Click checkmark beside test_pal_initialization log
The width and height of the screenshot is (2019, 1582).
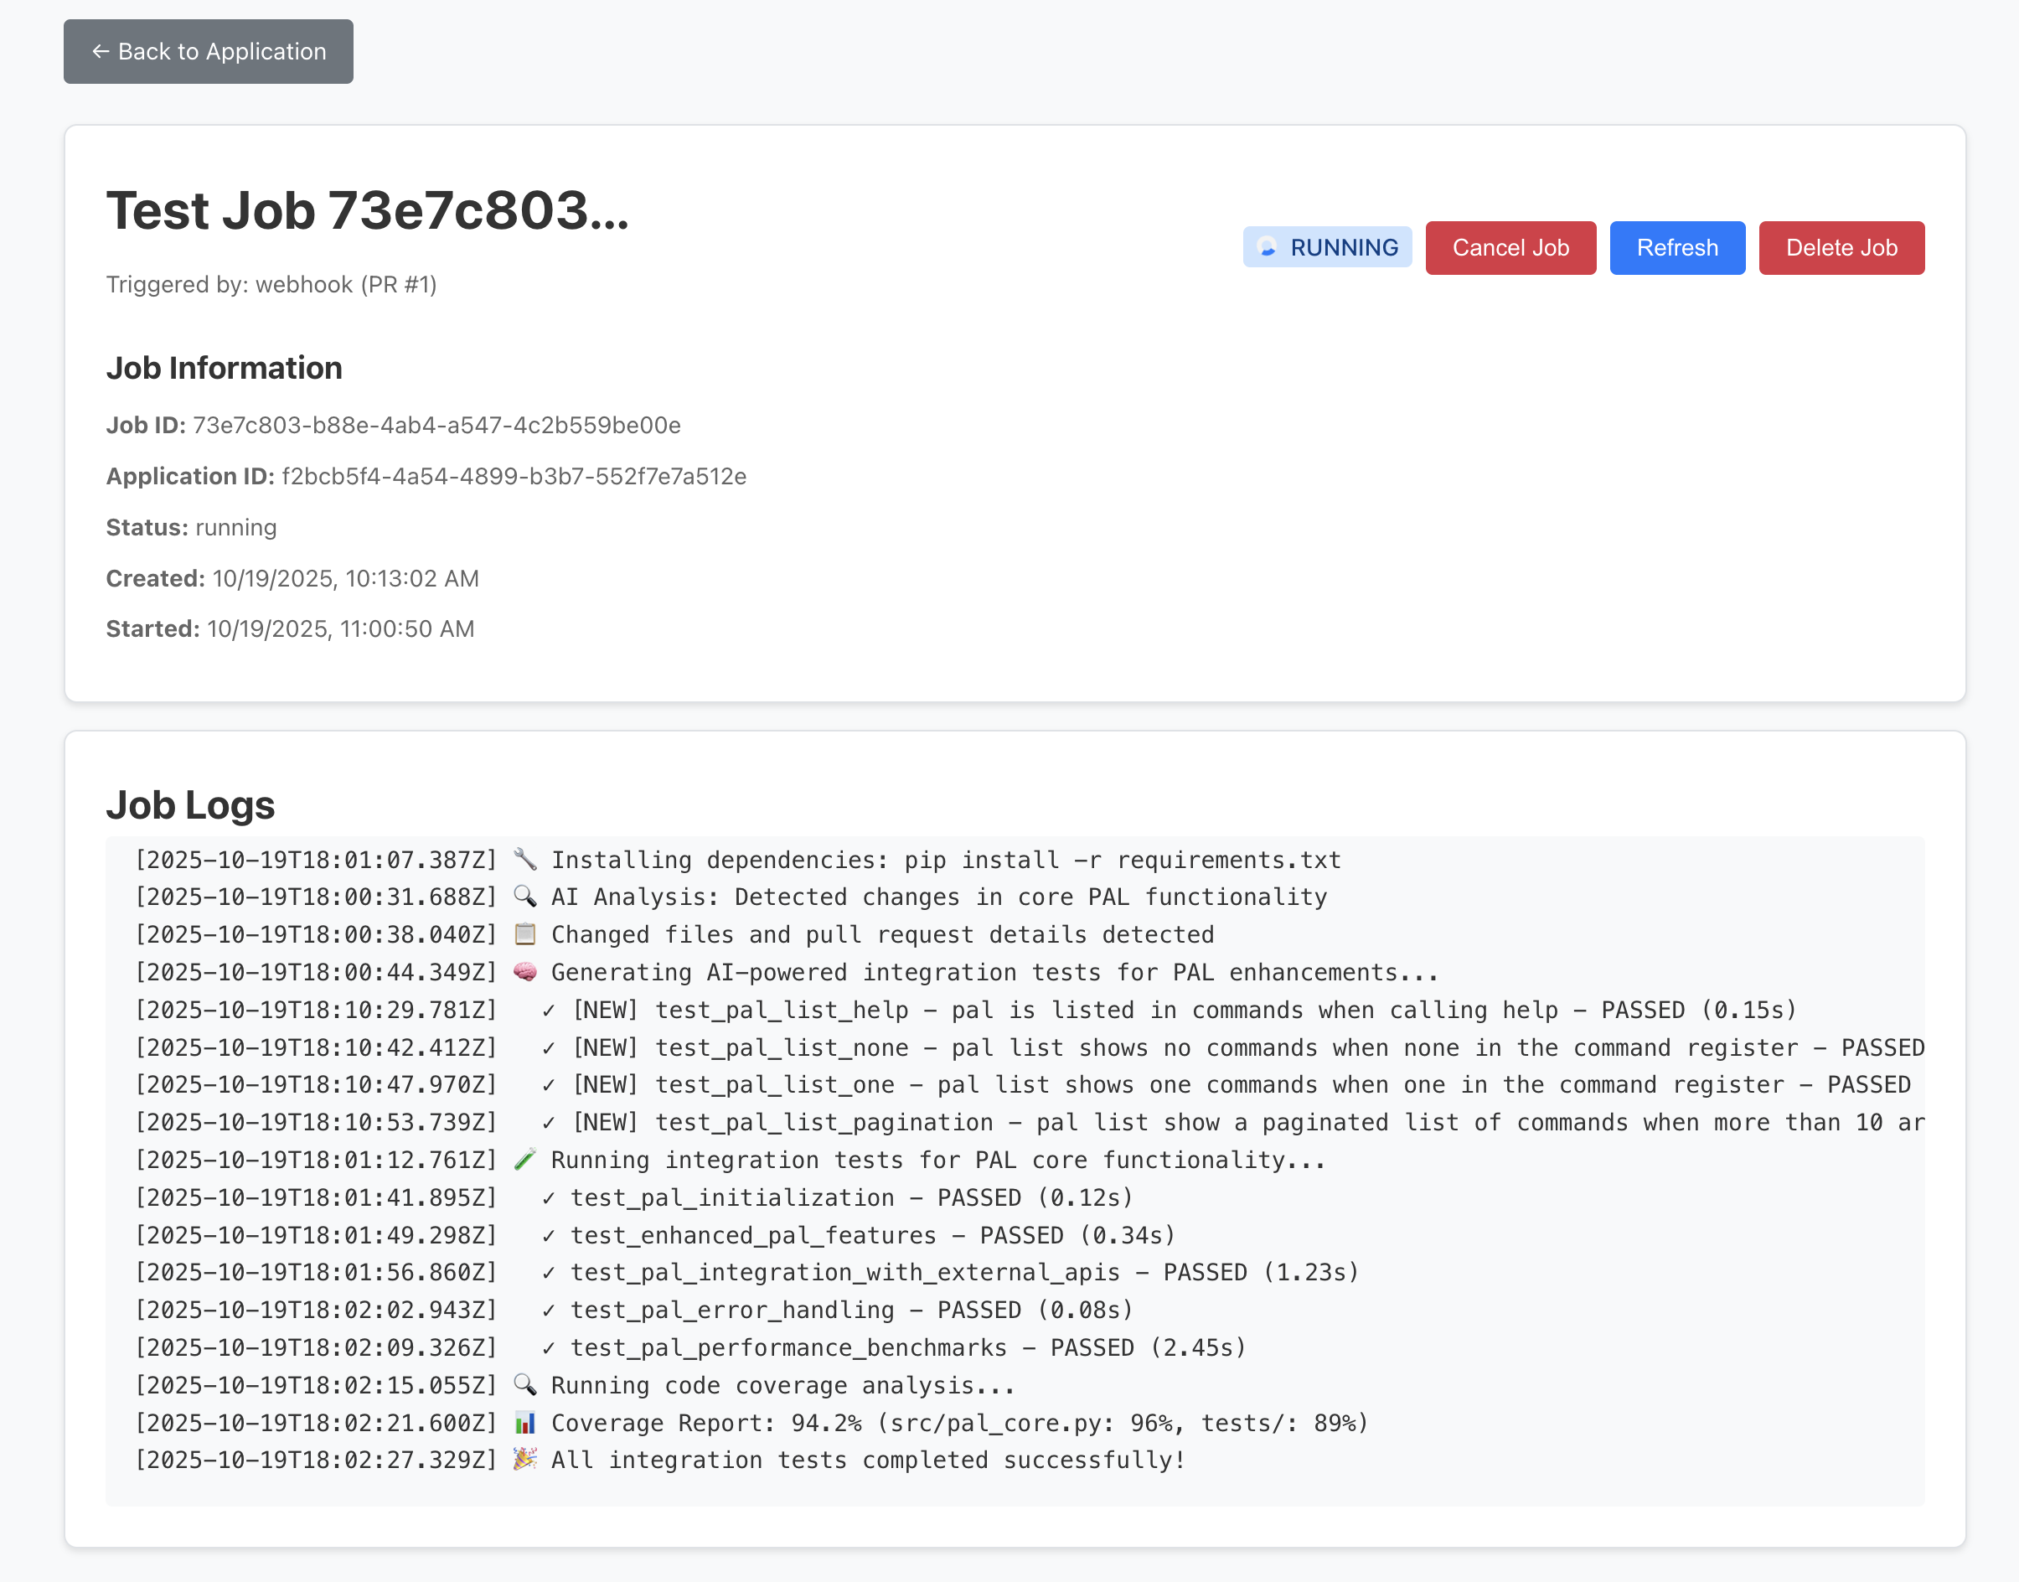point(548,1197)
